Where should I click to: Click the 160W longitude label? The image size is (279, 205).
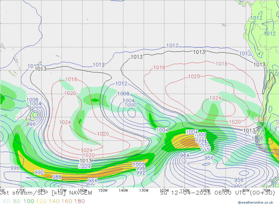[82, 190]
